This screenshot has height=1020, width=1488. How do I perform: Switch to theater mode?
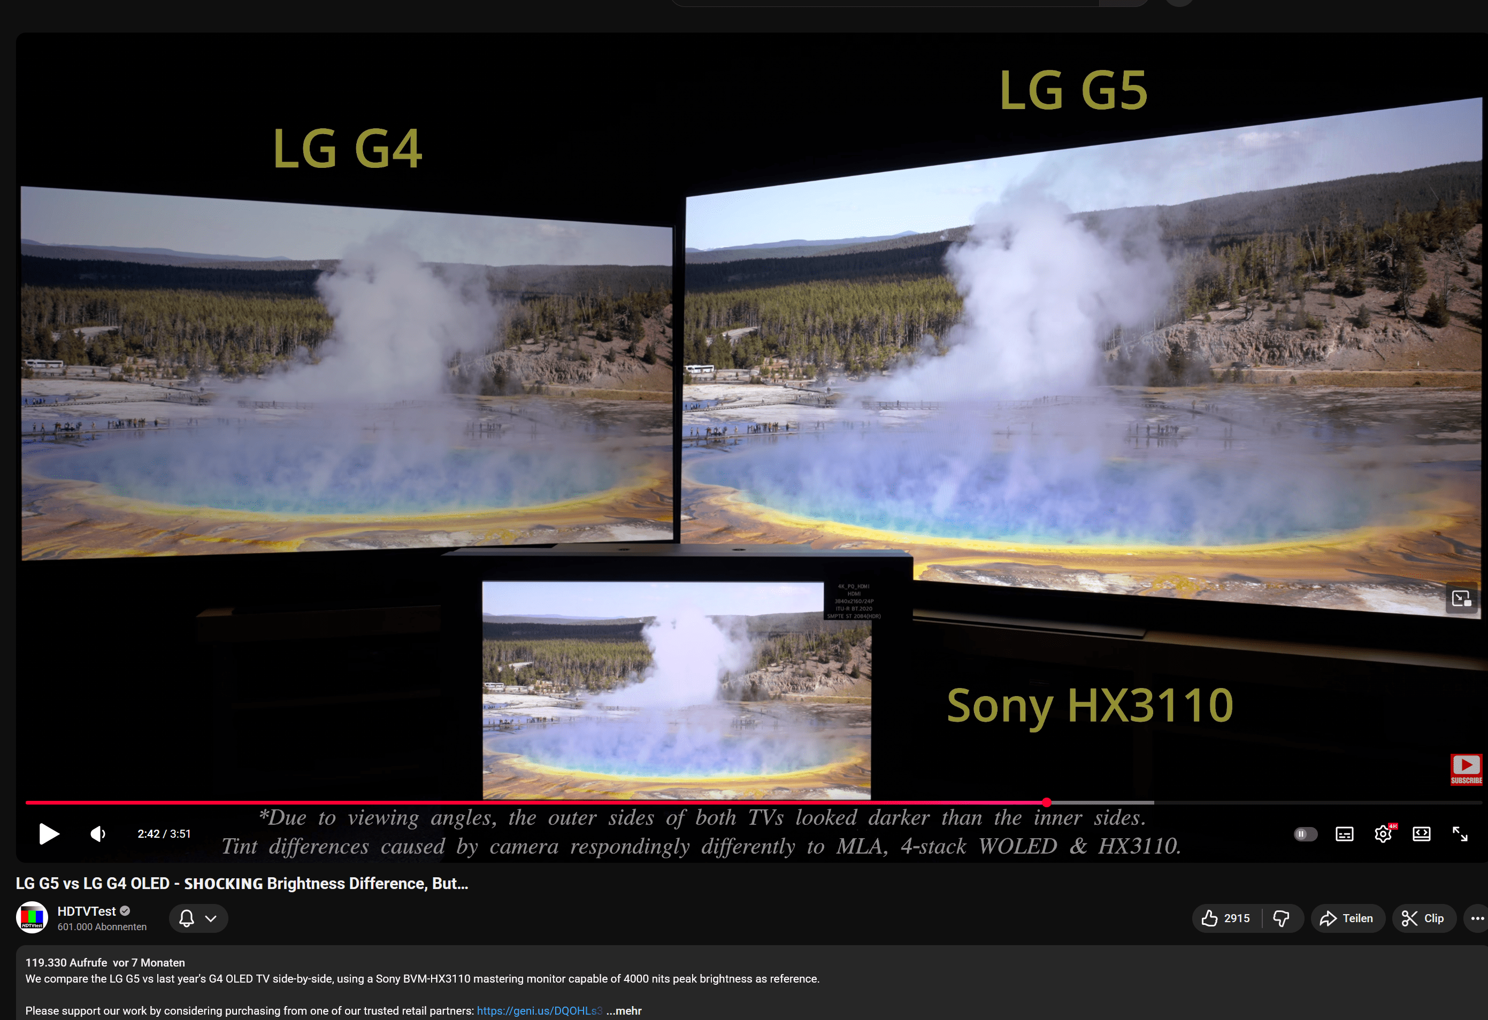1421,834
